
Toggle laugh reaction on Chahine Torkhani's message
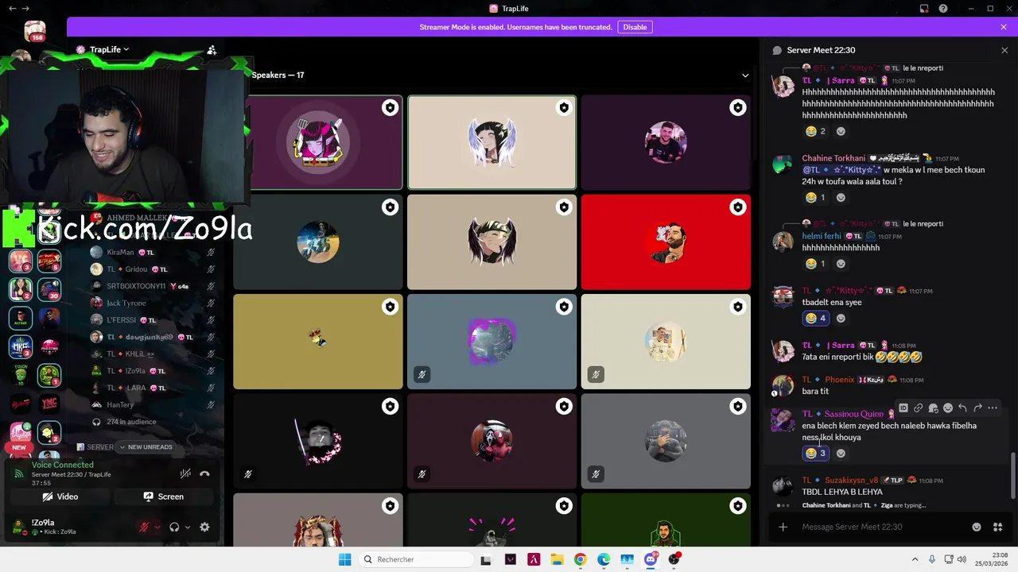point(816,198)
